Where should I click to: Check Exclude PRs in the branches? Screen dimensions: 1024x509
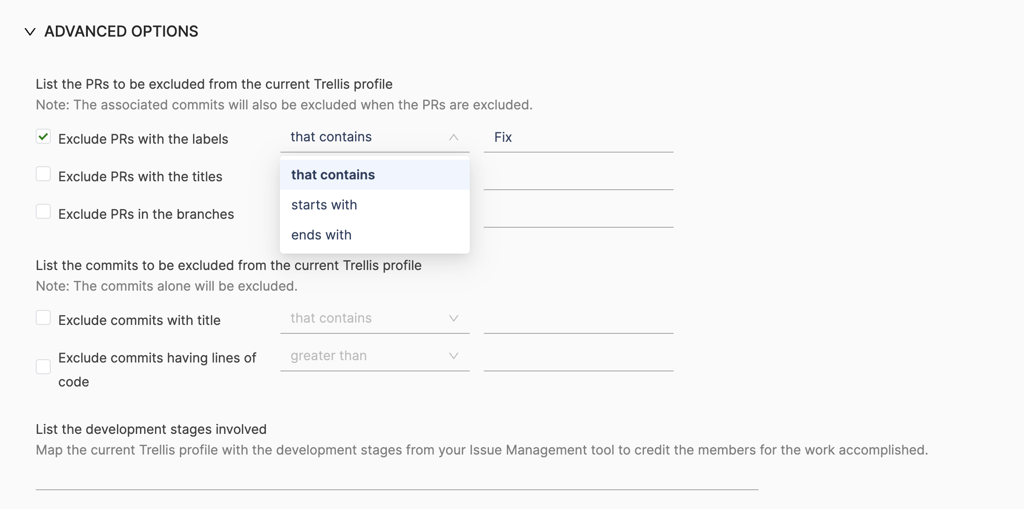(43, 212)
